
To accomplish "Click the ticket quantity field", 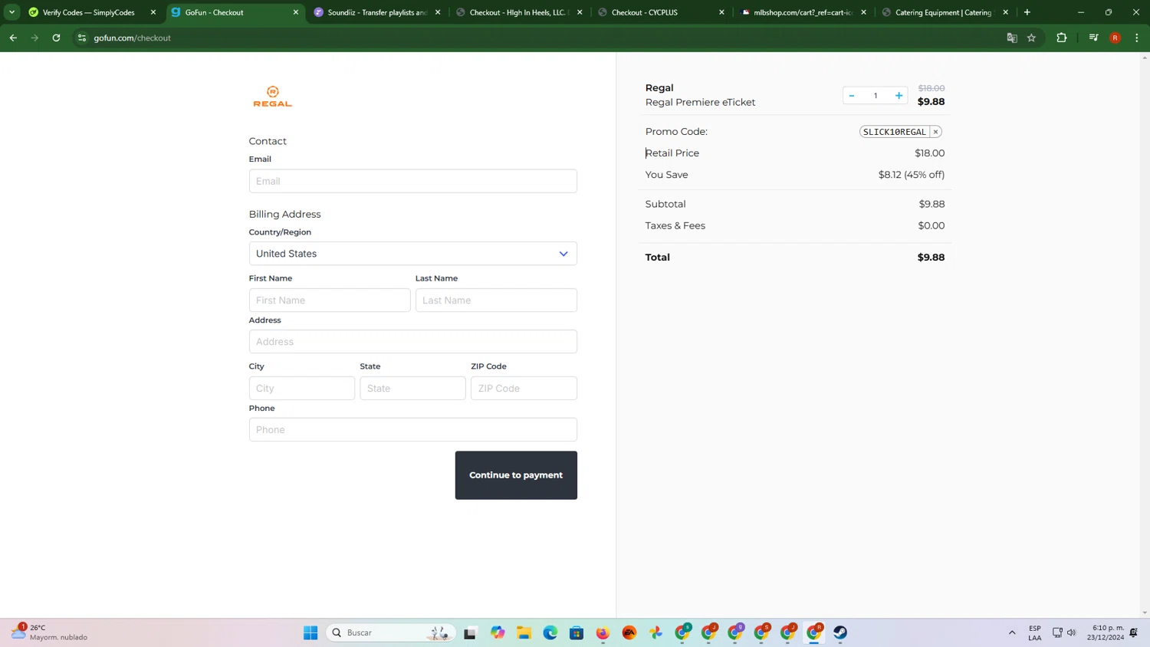I will click(x=875, y=96).
